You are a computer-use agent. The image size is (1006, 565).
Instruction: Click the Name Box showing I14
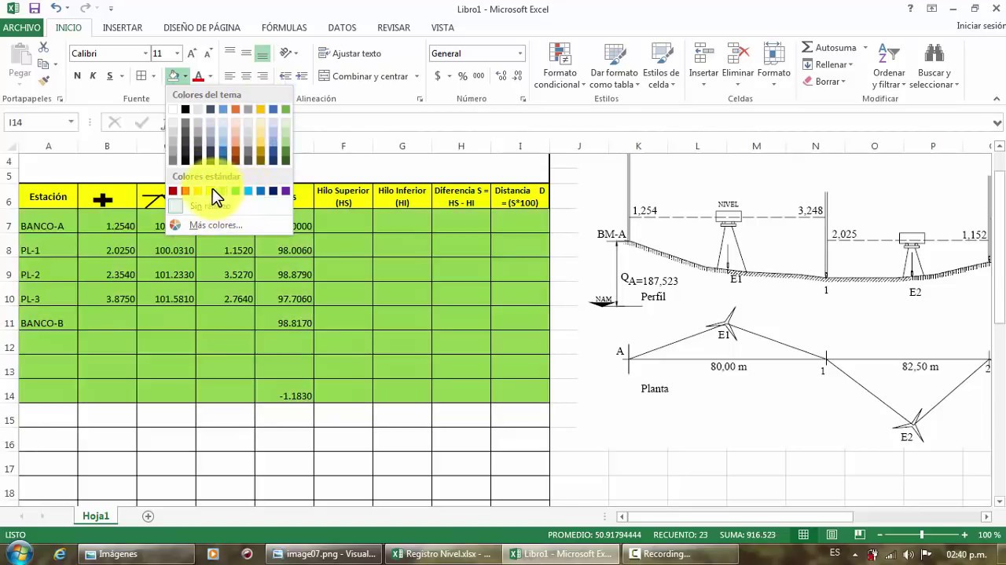[35, 122]
